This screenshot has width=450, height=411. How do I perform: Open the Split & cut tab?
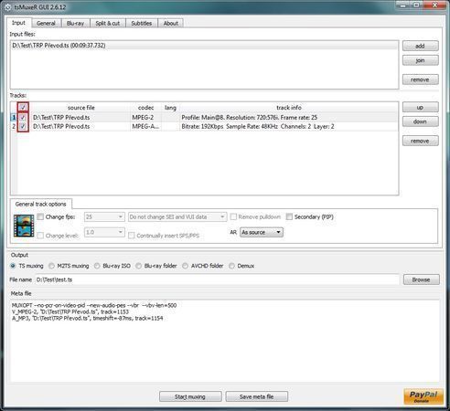tap(108, 23)
